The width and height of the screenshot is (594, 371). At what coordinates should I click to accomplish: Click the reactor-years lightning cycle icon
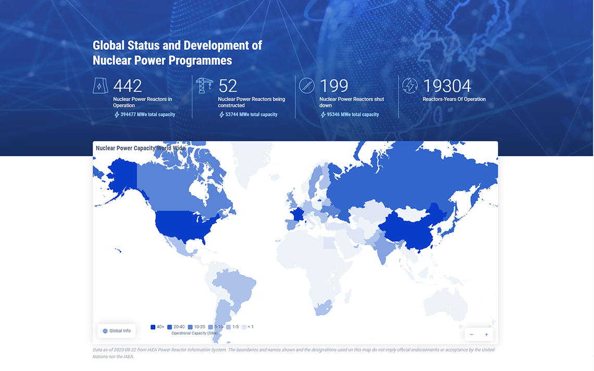(410, 86)
